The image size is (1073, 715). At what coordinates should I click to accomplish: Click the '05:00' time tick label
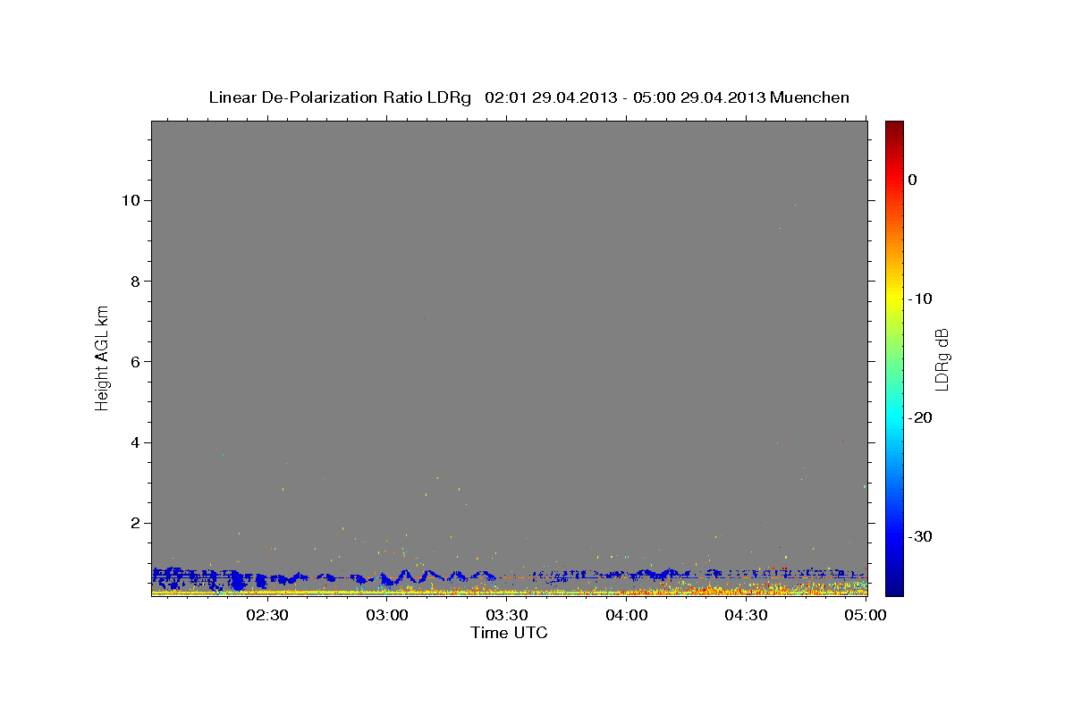(866, 615)
